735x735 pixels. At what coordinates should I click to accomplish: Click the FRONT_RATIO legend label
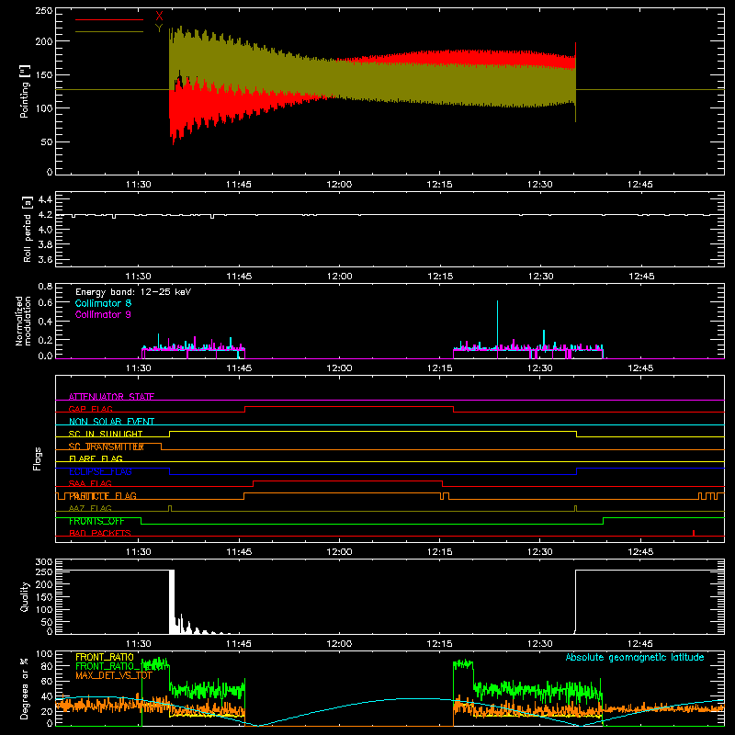tap(105, 657)
